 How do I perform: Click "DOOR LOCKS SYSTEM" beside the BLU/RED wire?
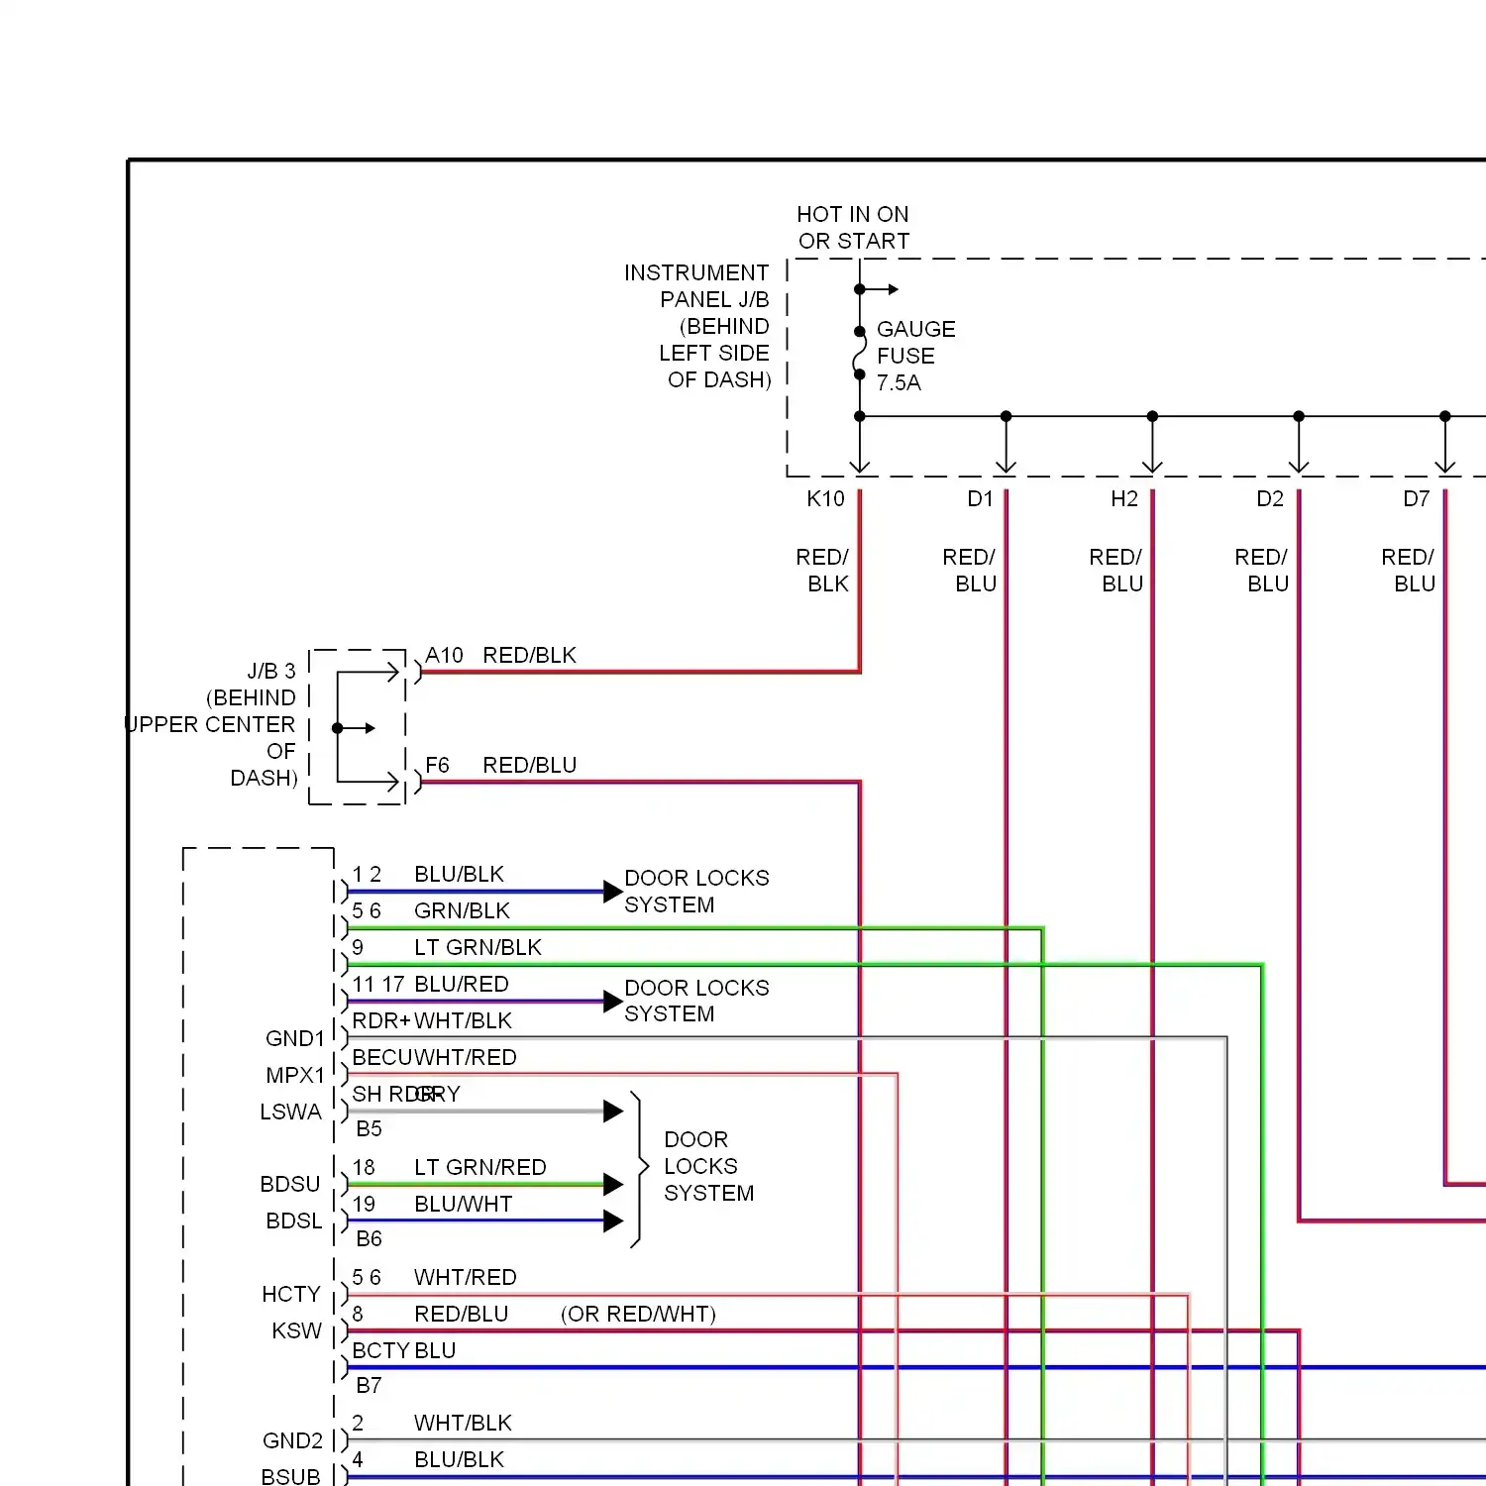coord(696,1001)
